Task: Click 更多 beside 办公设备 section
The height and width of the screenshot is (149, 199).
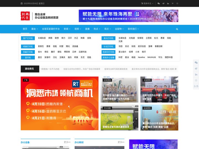Action: click(x=67, y=142)
